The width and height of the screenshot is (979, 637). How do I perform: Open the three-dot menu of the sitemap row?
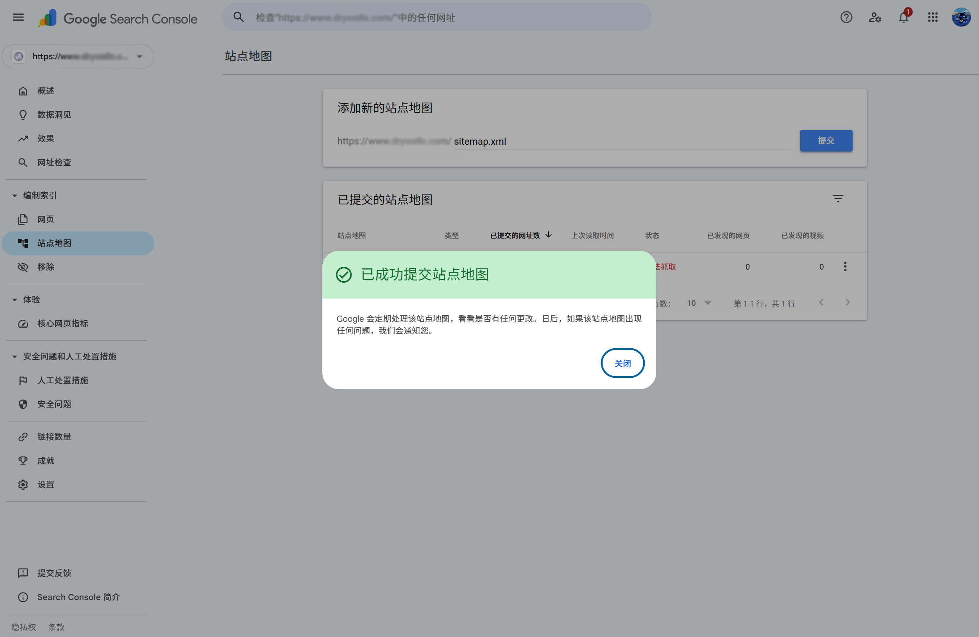click(845, 267)
